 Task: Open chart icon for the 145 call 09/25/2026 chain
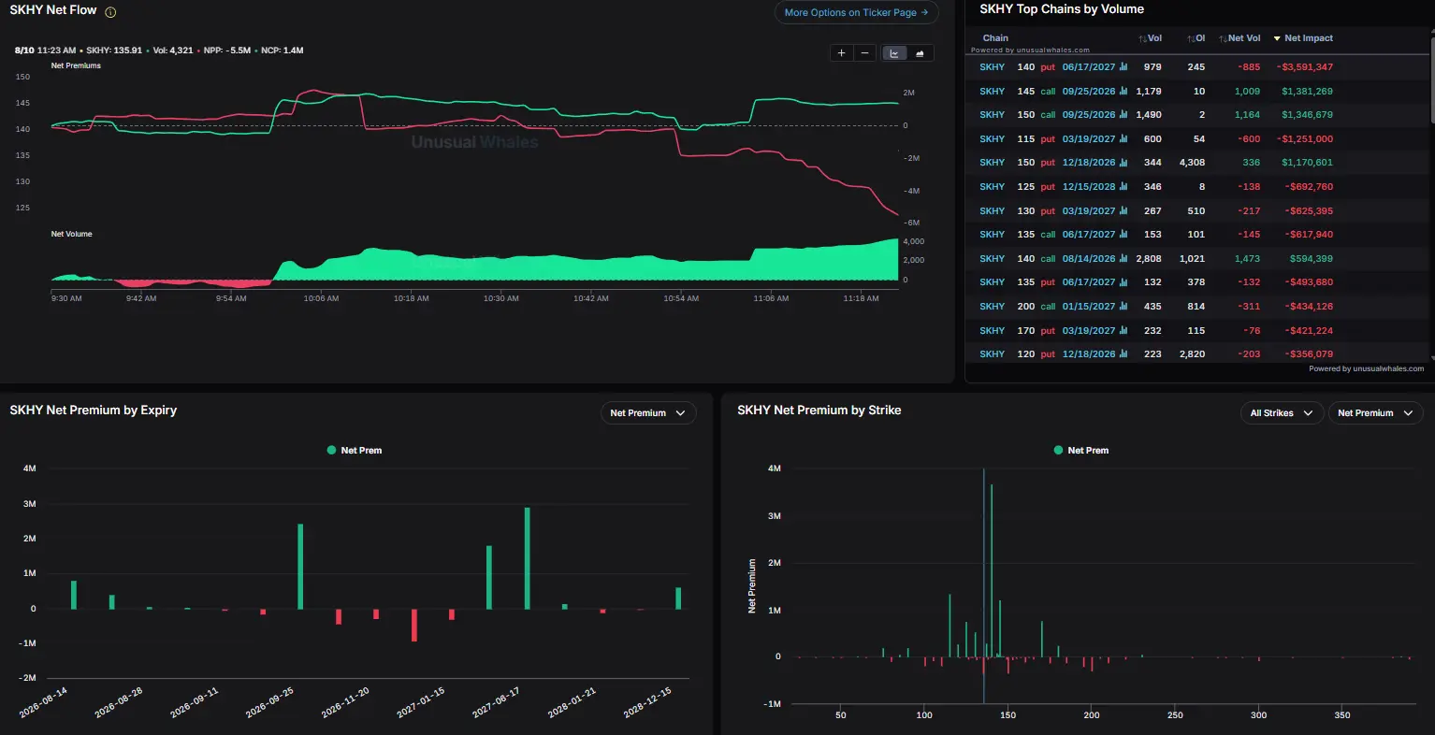[1123, 92]
